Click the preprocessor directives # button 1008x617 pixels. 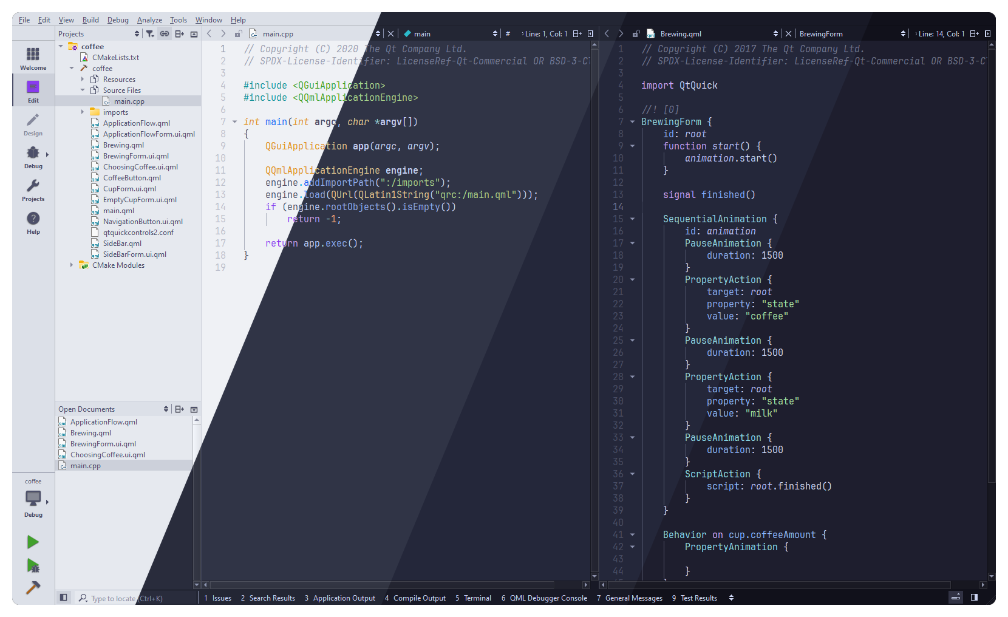(x=508, y=34)
